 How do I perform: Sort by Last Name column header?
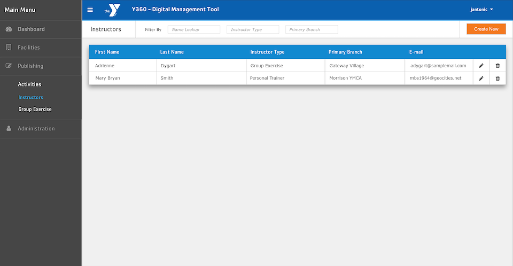coord(172,52)
